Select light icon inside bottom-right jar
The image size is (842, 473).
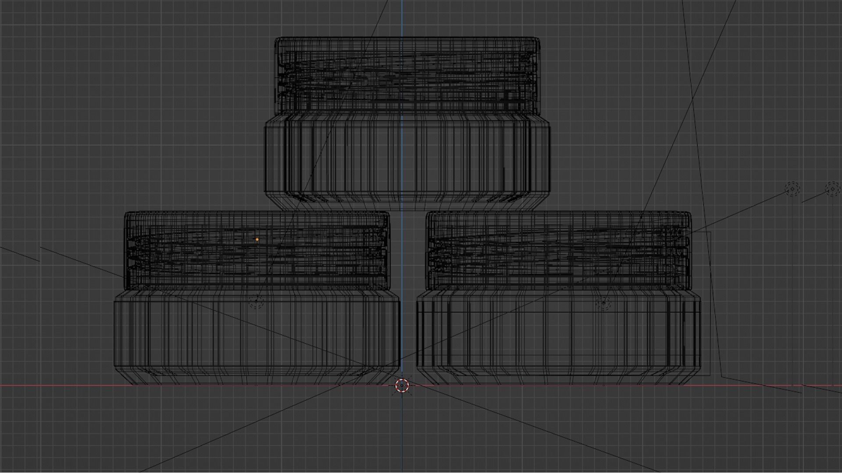point(604,303)
